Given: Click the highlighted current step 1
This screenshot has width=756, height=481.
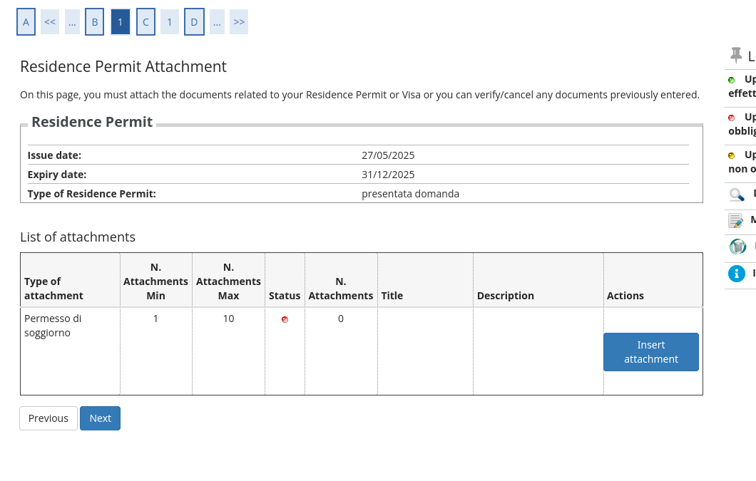Looking at the screenshot, I should pos(120,22).
